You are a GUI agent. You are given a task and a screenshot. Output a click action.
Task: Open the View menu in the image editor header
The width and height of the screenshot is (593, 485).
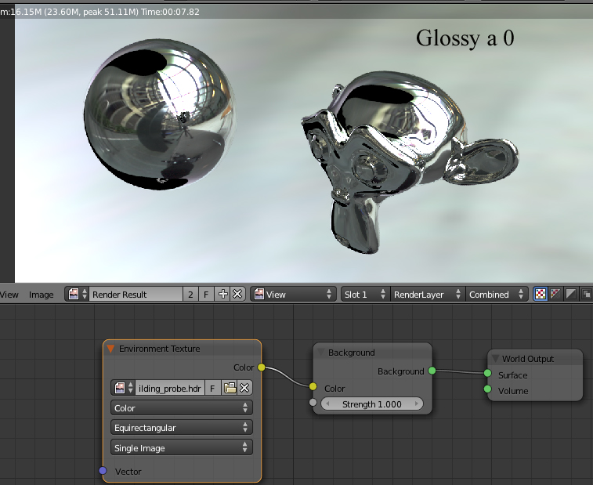tap(9, 295)
